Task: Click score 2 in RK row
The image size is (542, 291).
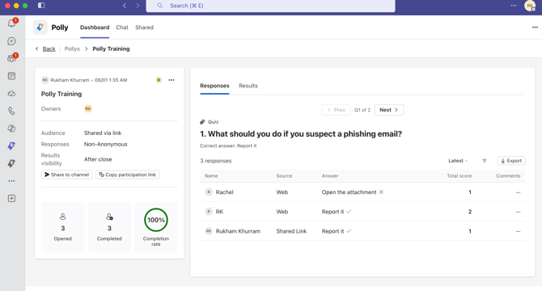Action: click(470, 212)
